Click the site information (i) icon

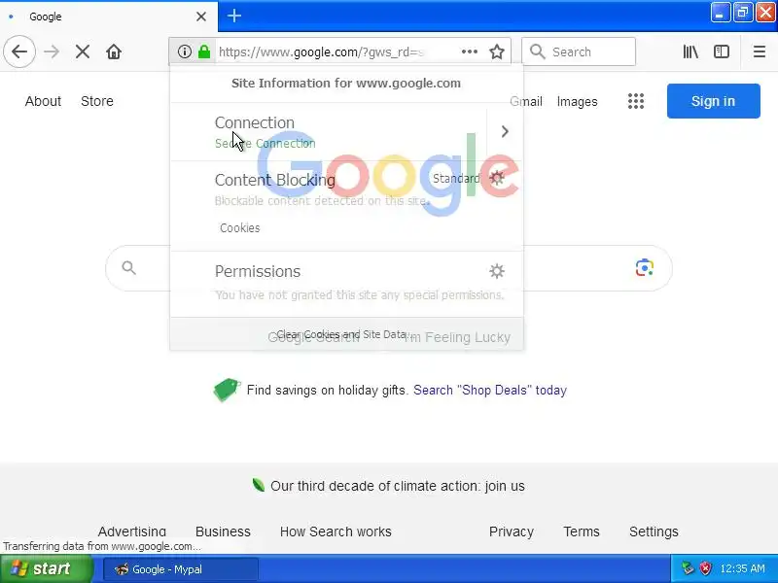click(184, 51)
